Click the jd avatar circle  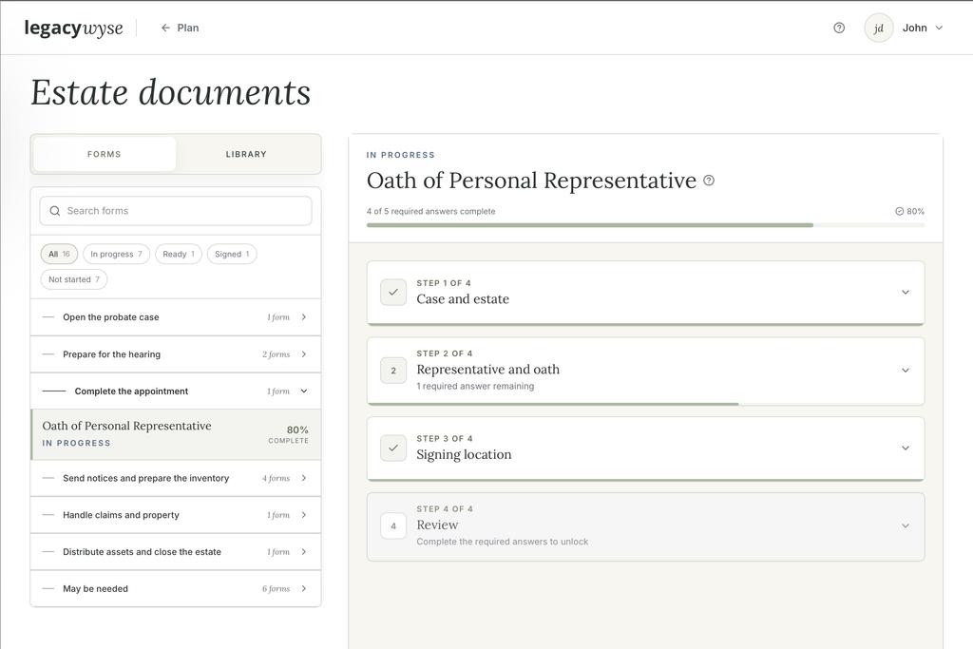coord(878,28)
